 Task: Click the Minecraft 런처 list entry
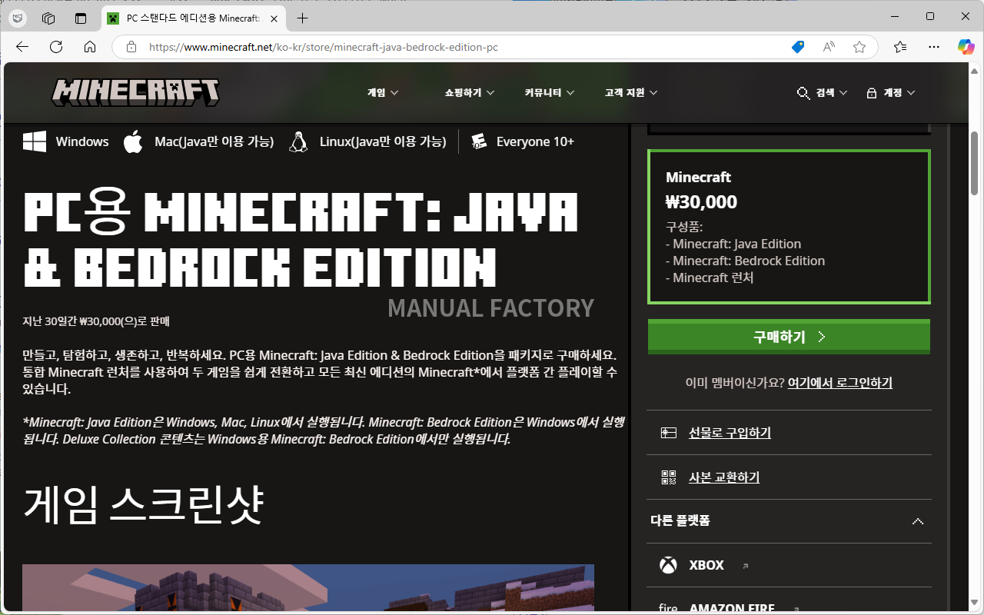pos(710,278)
